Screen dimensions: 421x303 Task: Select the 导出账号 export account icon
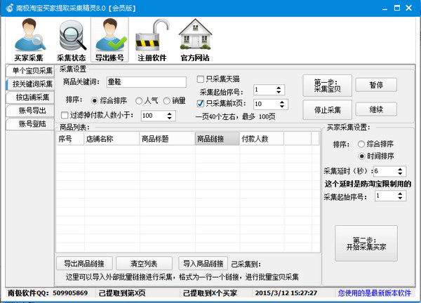(x=109, y=35)
